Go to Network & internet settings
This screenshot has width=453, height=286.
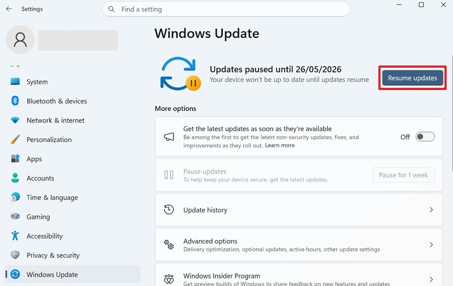pos(73,120)
